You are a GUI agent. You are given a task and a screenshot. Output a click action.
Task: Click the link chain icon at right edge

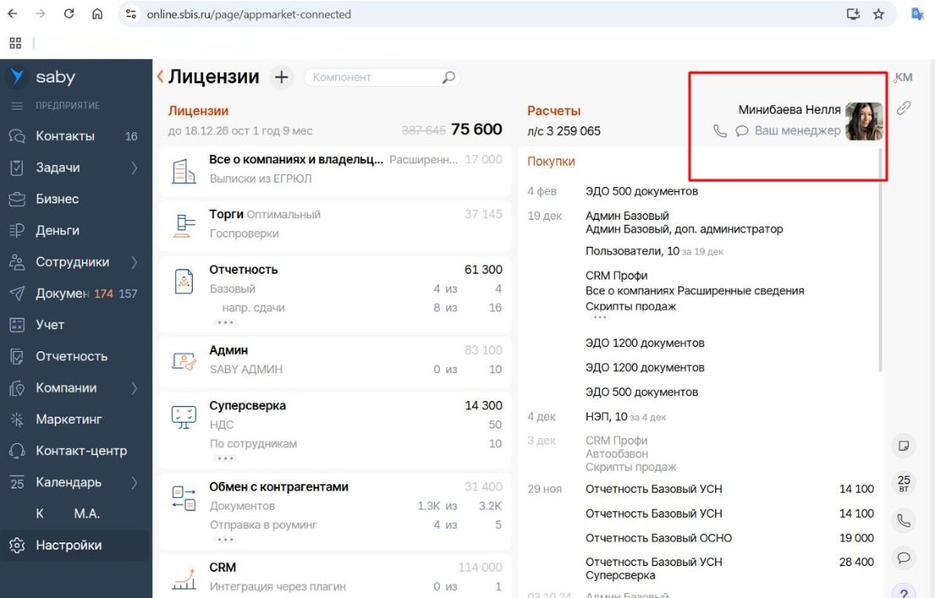[904, 108]
